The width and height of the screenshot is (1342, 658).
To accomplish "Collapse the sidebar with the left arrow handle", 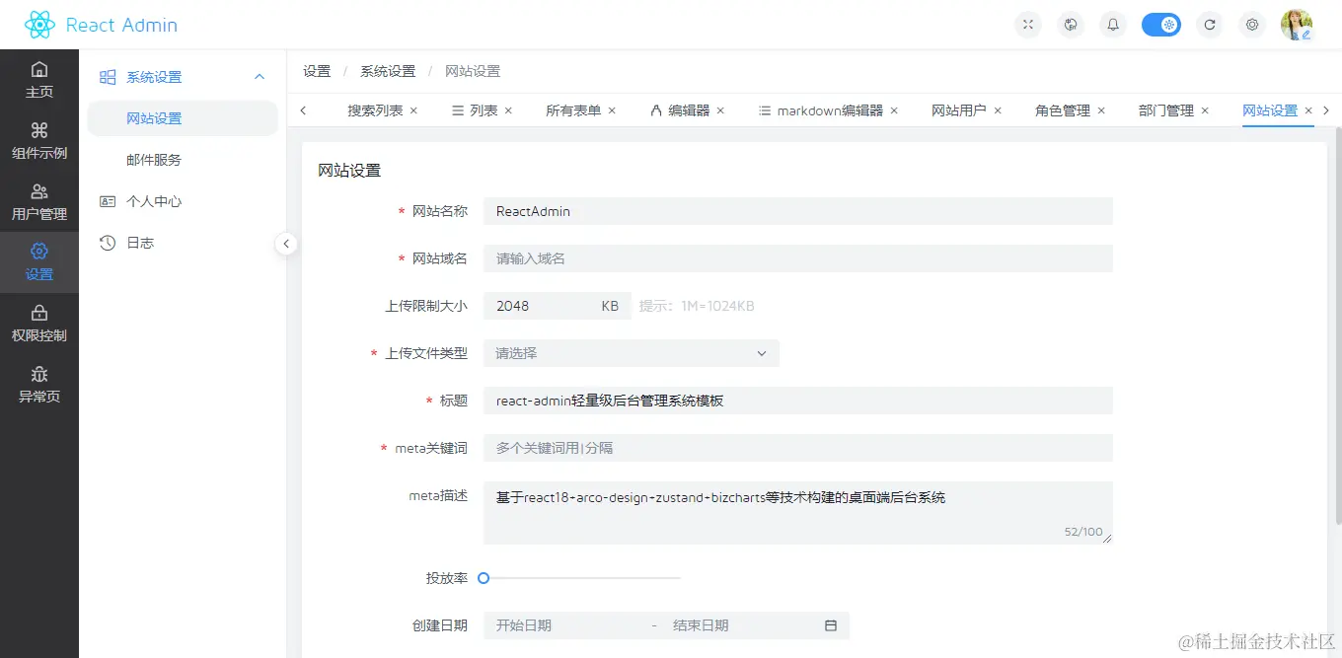I will [x=286, y=243].
